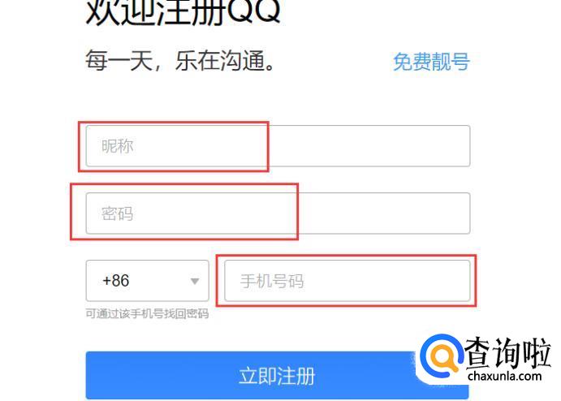Viewport: 561px width, 401px height.
Task: Focus the 手机号码 phone number field
Action: (347, 281)
